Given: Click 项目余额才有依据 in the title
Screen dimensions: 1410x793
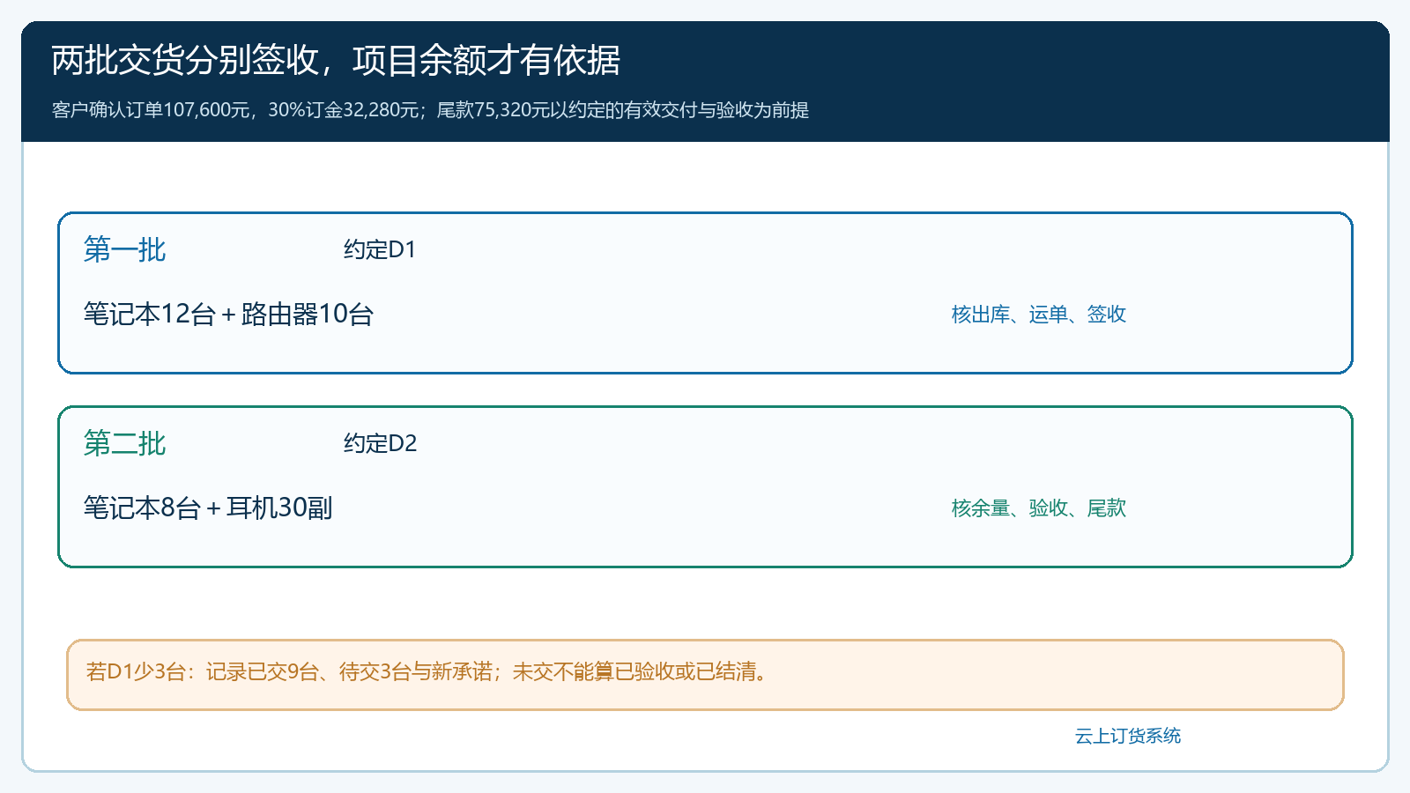Looking at the screenshot, I should coord(486,60).
